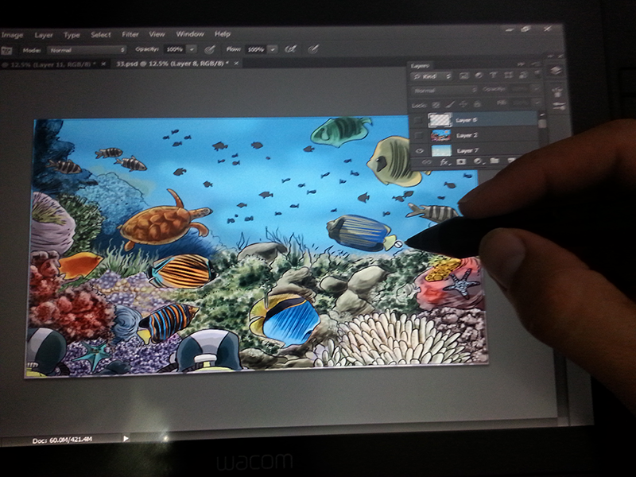Open the fx layer style icon

444,162
